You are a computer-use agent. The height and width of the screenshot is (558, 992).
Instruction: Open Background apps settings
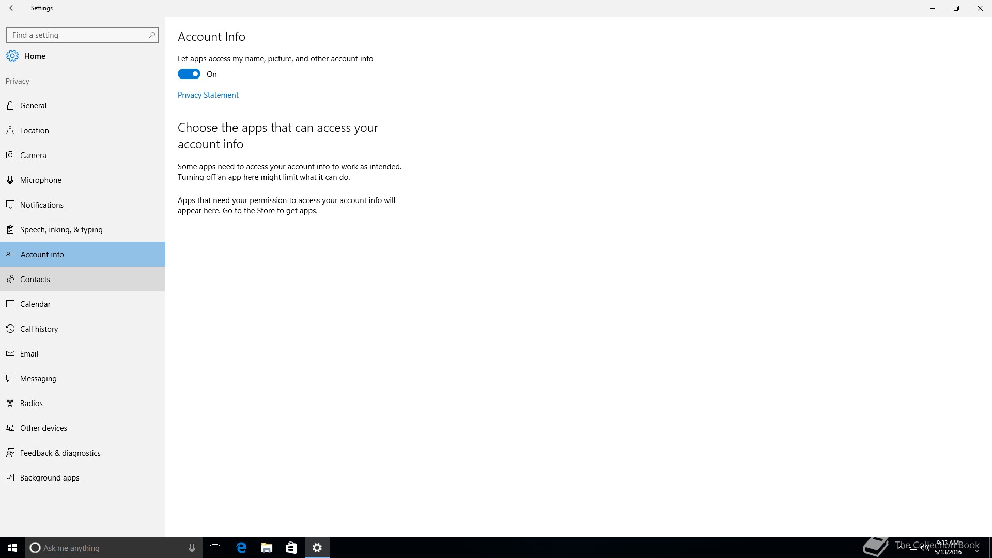50,478
